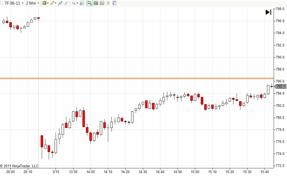Expand the drawing tools dropdown arrow
287x176 pixels.
56,3
